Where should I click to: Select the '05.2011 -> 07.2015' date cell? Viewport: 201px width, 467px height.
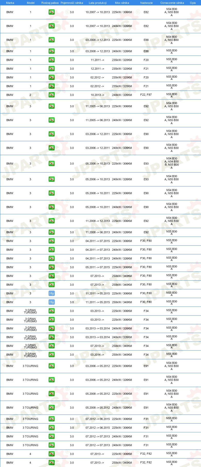[x=98, y=267]
